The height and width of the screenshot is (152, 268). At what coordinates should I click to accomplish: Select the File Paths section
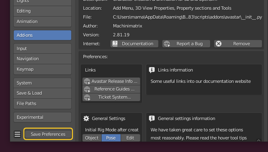point(43,103)
